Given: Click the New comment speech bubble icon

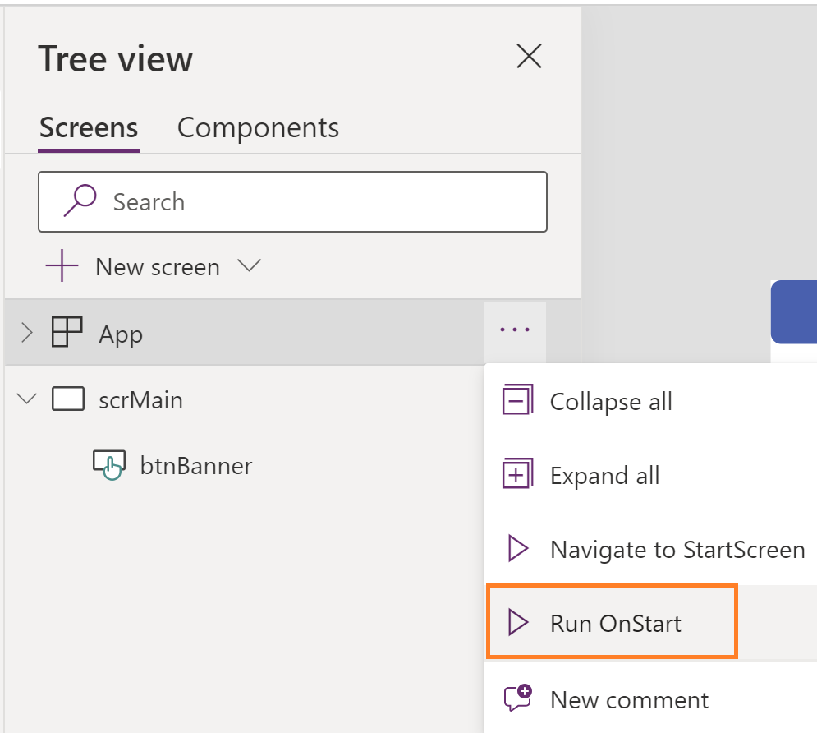Looking at the screenshot, I should coord(517,698).
